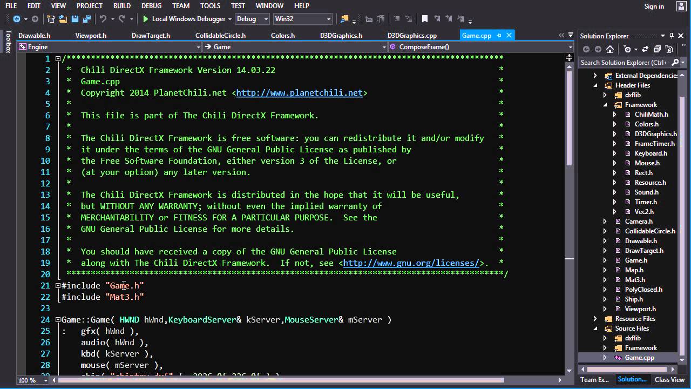This screenshot has width=691, height=389.
Task: Click the New Project toolbar icon
Action: [51, 19]
